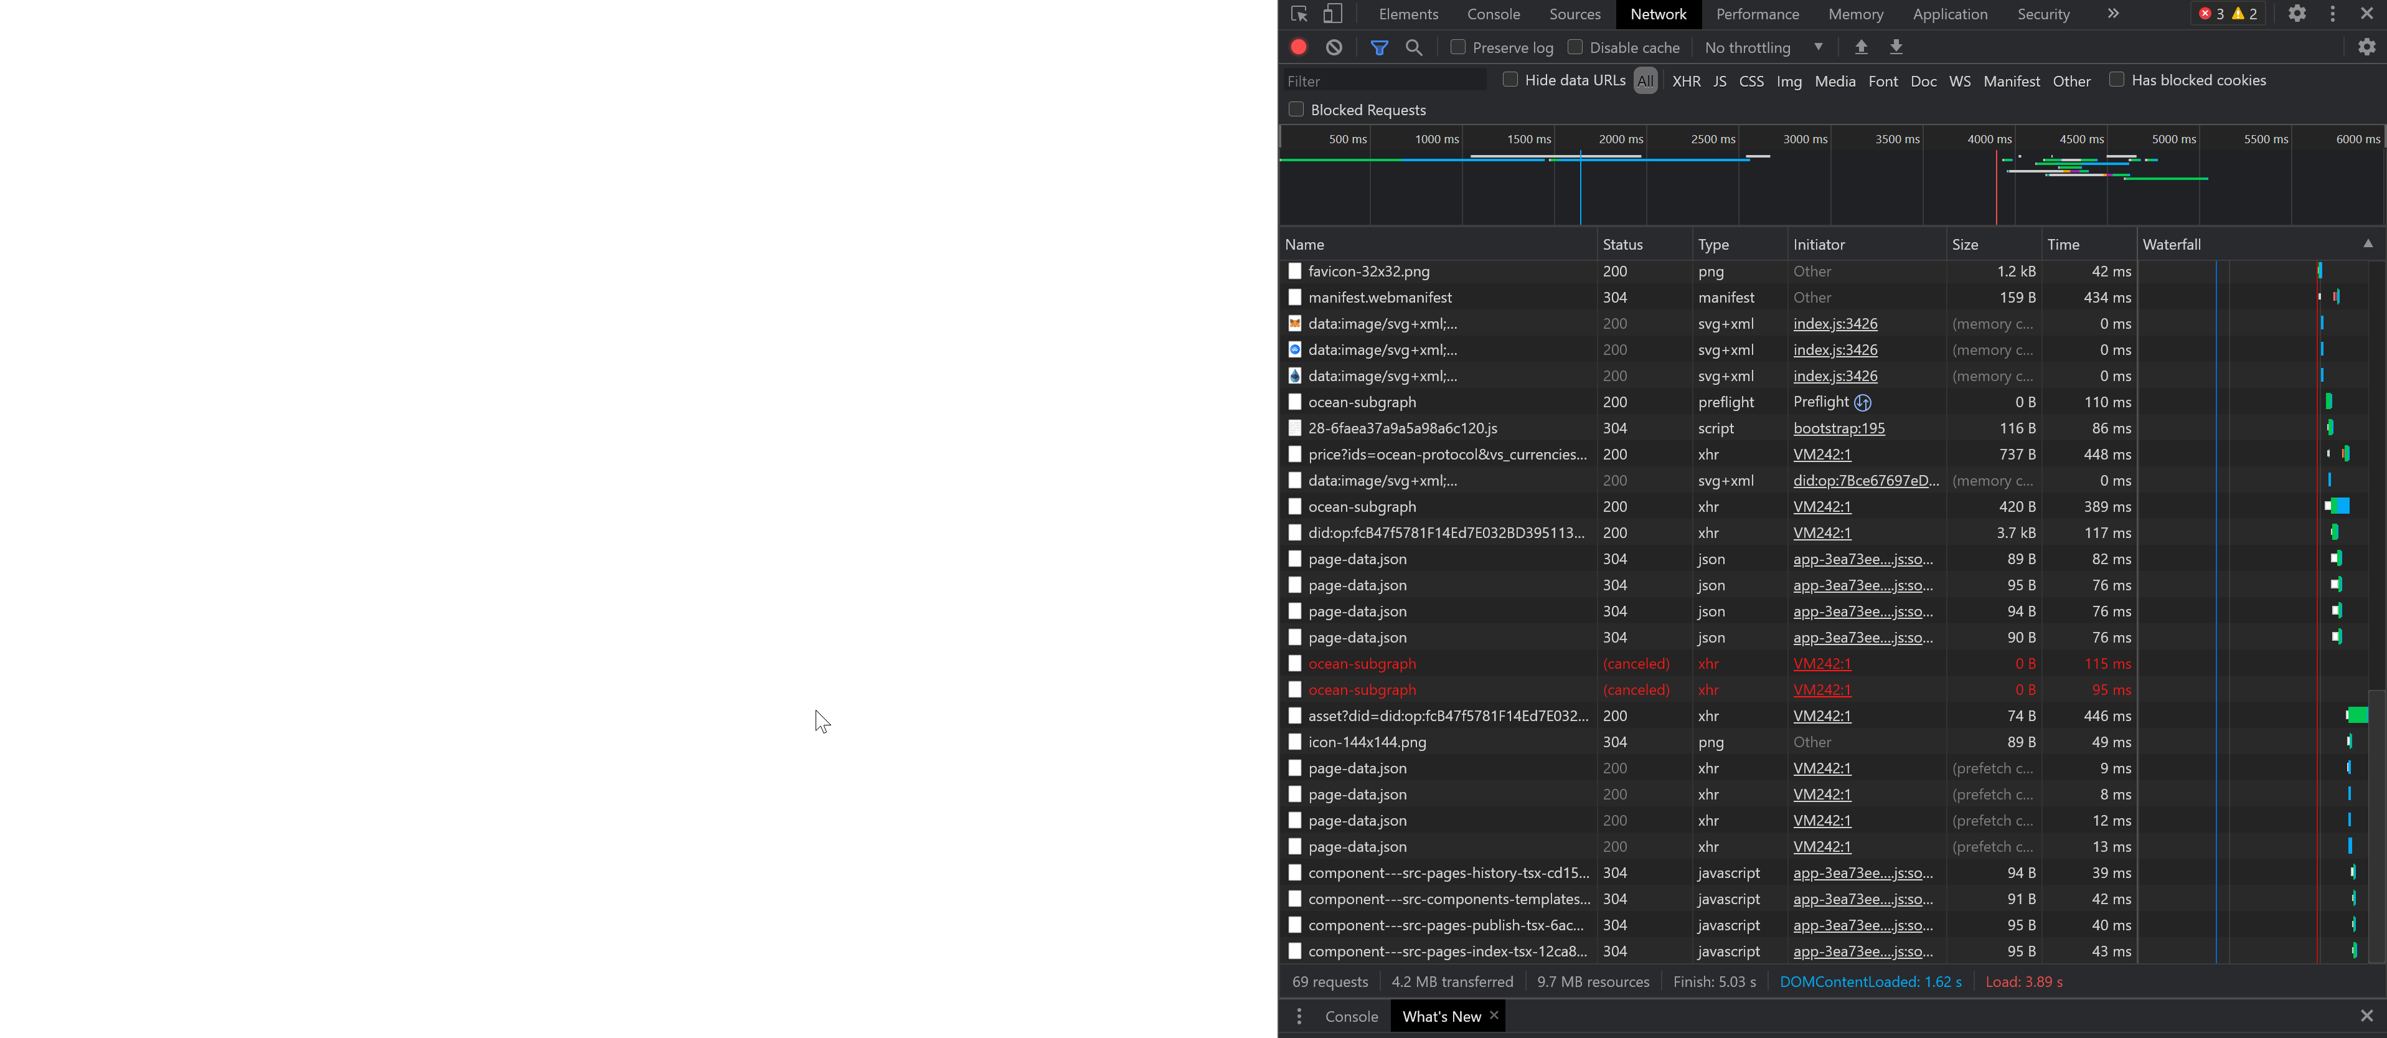The image size is (2387, 1038).
Task: Expand the hidden panels chevron menu
Action: pos(2112,14)
